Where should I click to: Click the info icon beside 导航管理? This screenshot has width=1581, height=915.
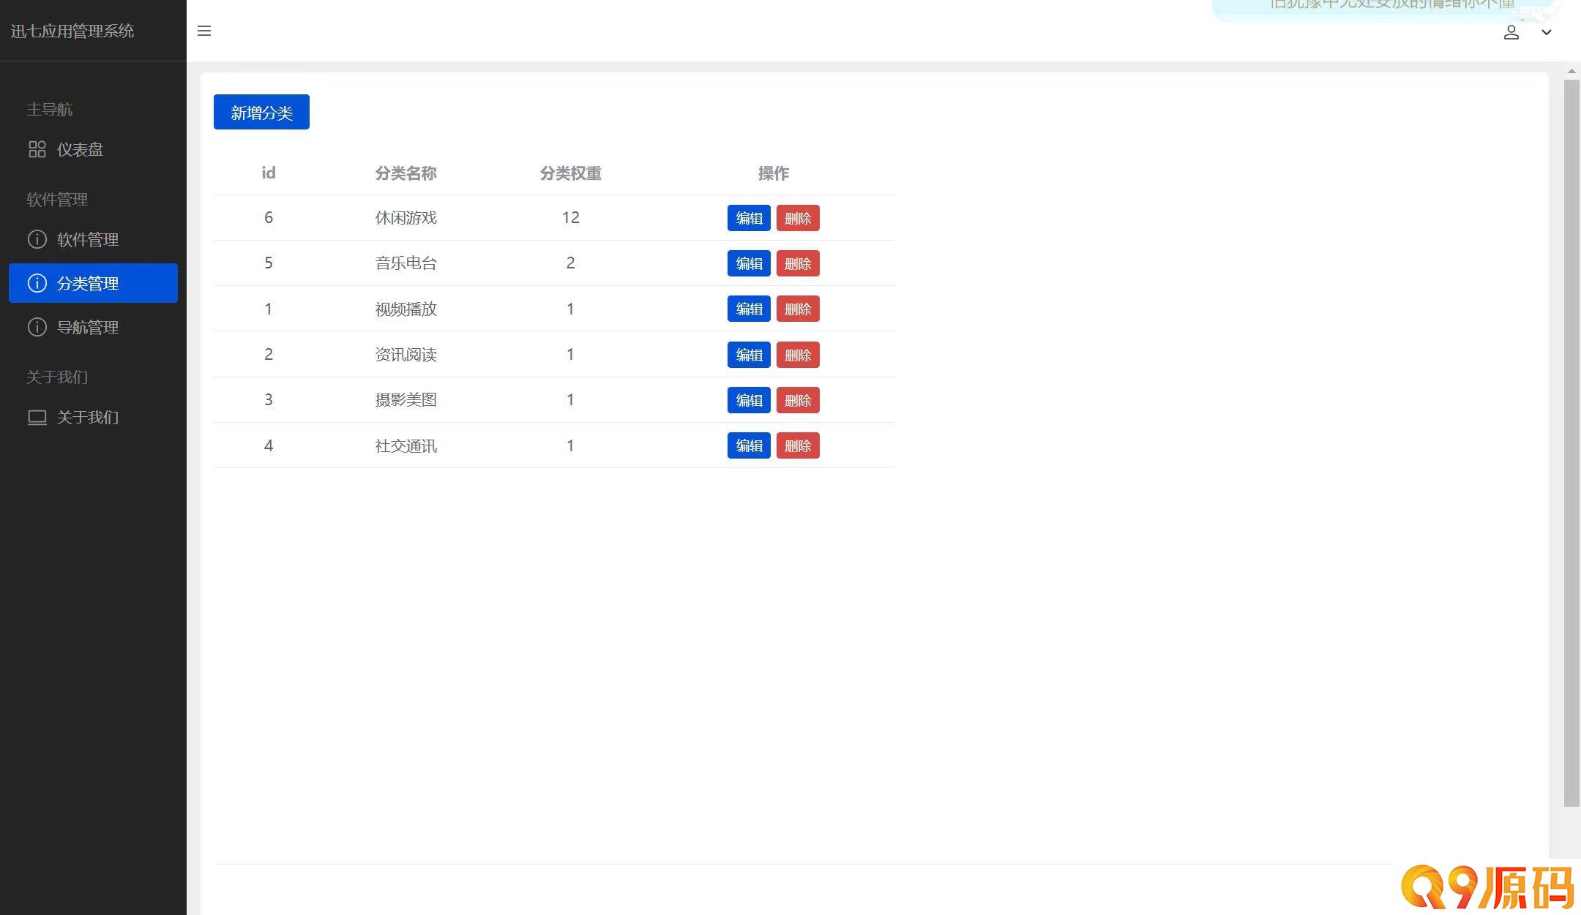[x=37, y=327]
